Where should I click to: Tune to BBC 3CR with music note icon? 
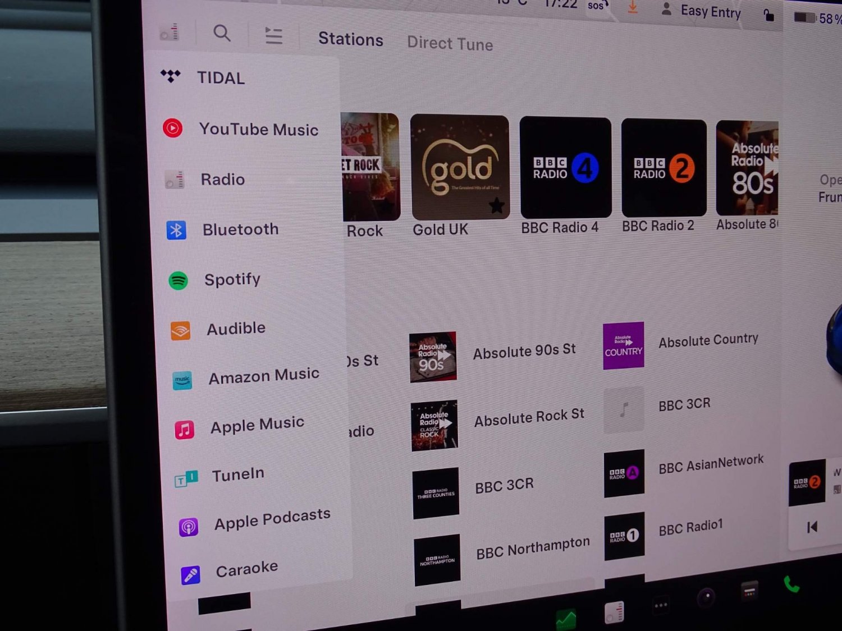(x=657, y=409)
